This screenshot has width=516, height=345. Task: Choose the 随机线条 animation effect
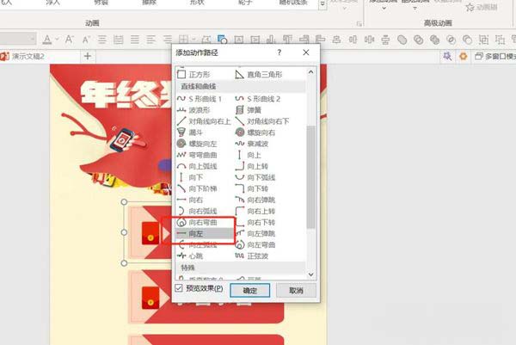[293, 3]
